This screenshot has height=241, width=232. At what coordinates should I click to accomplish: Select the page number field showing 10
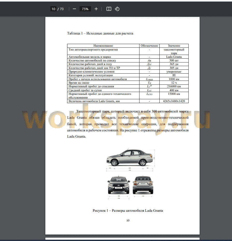click(53, 9)
